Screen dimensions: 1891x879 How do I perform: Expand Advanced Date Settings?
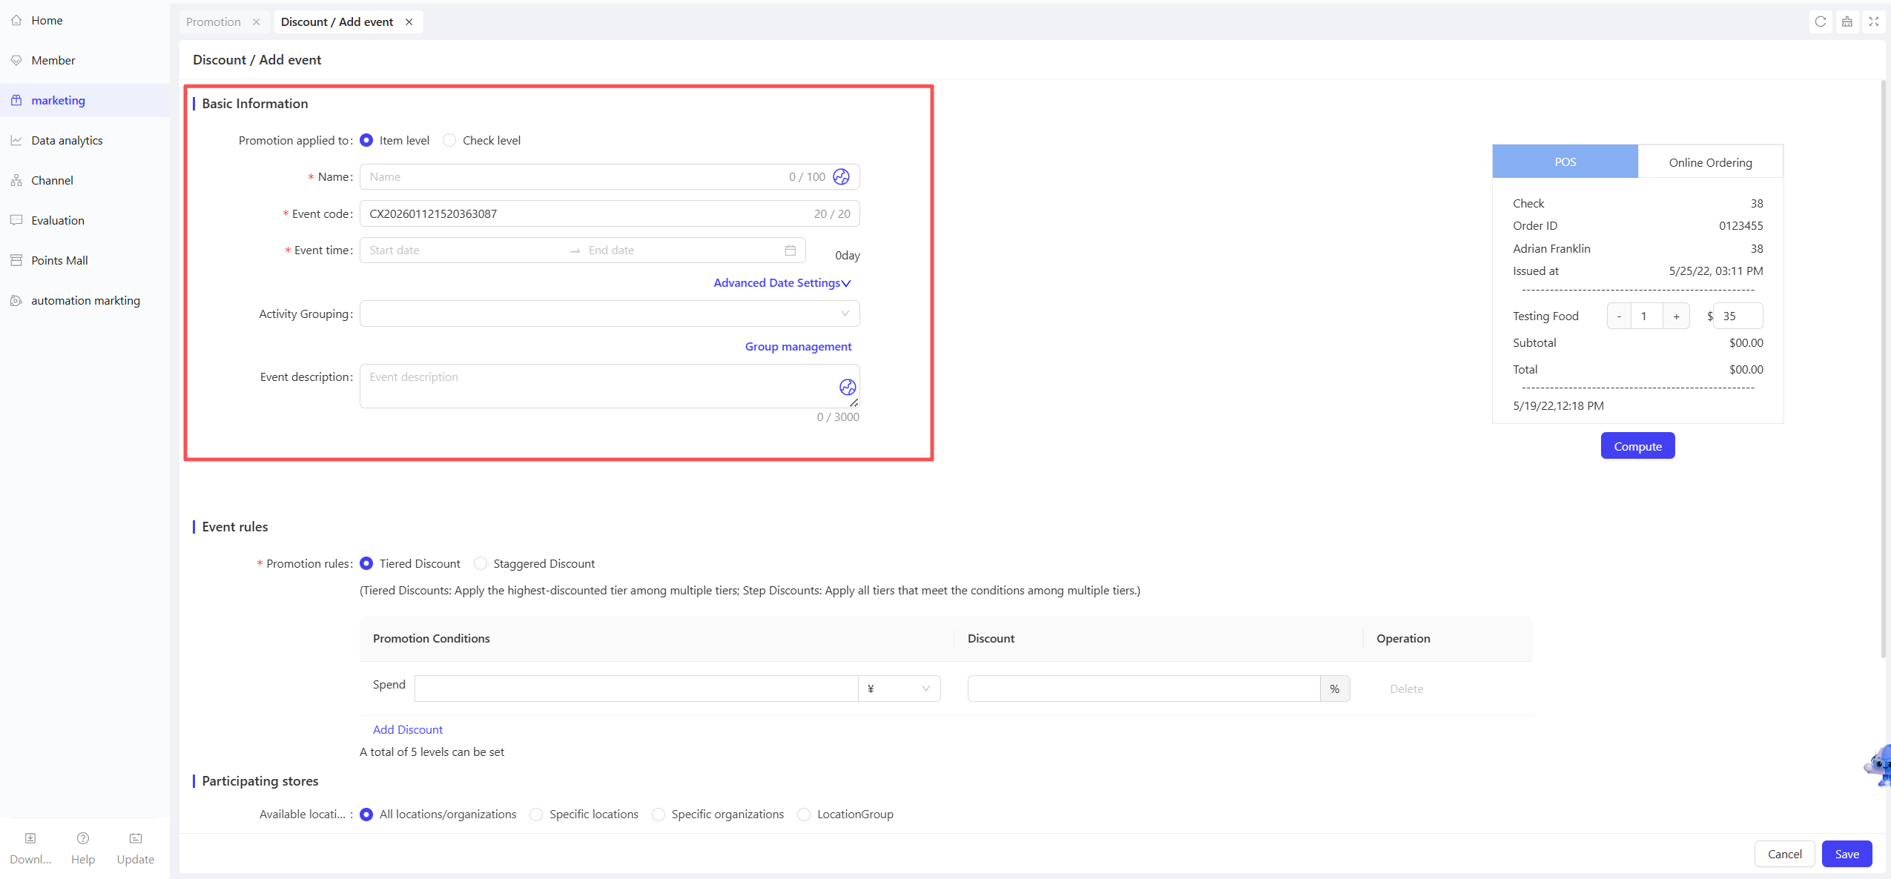782,282
